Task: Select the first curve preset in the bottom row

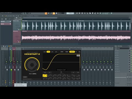Action: (x=45, y=78)
